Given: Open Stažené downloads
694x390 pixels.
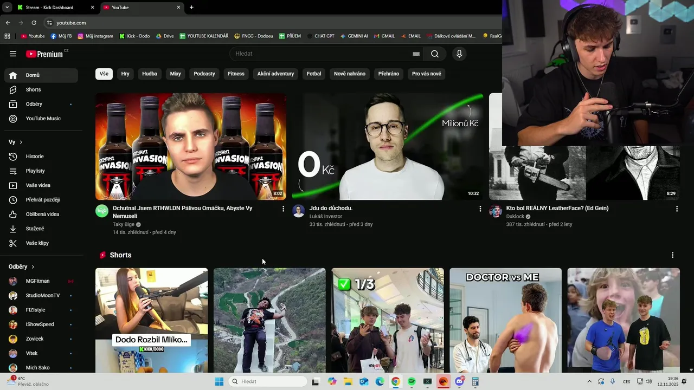Looking at the screenshot, I should pyautogui.click(x=41, y=229).
